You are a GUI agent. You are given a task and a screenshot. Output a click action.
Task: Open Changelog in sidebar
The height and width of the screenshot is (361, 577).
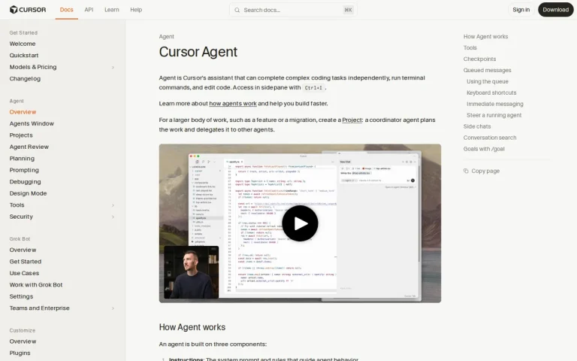pyautogui.click(x=25, y=78)
